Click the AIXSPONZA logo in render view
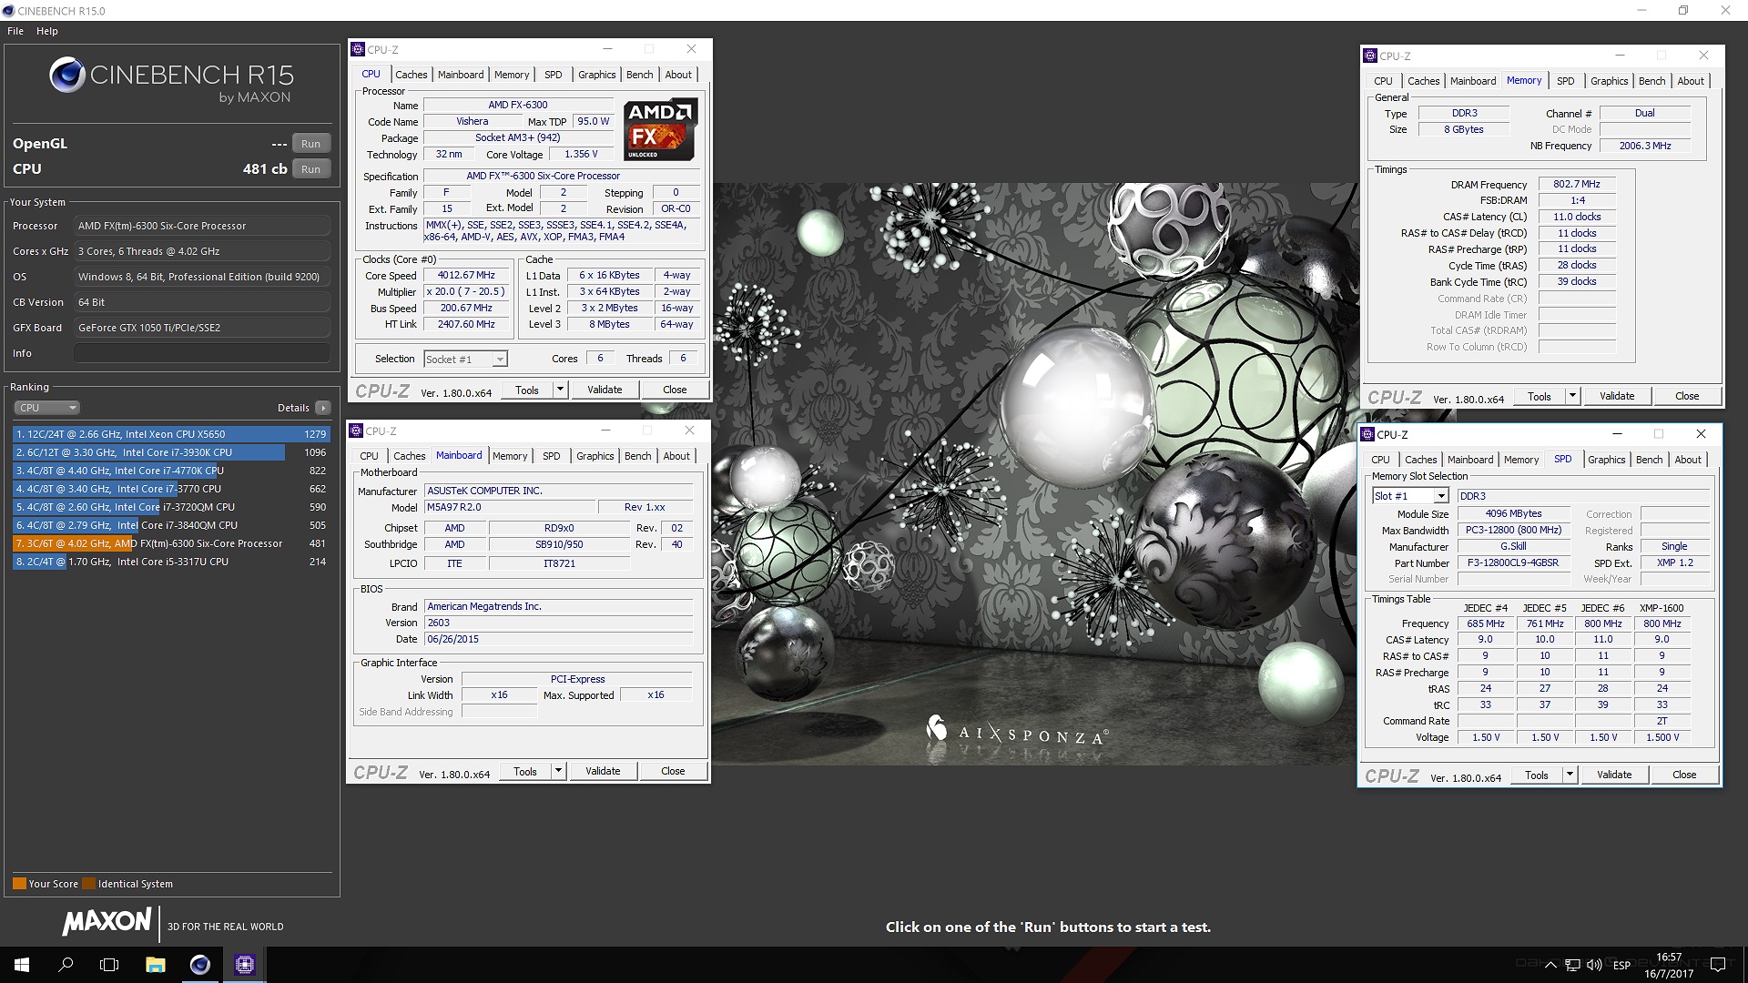This screenshot has width=1748, height=983. click(1017, 732)
